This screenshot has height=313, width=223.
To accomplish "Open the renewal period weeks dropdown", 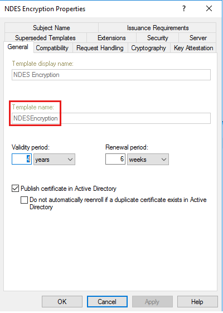I will coord(148,160).
